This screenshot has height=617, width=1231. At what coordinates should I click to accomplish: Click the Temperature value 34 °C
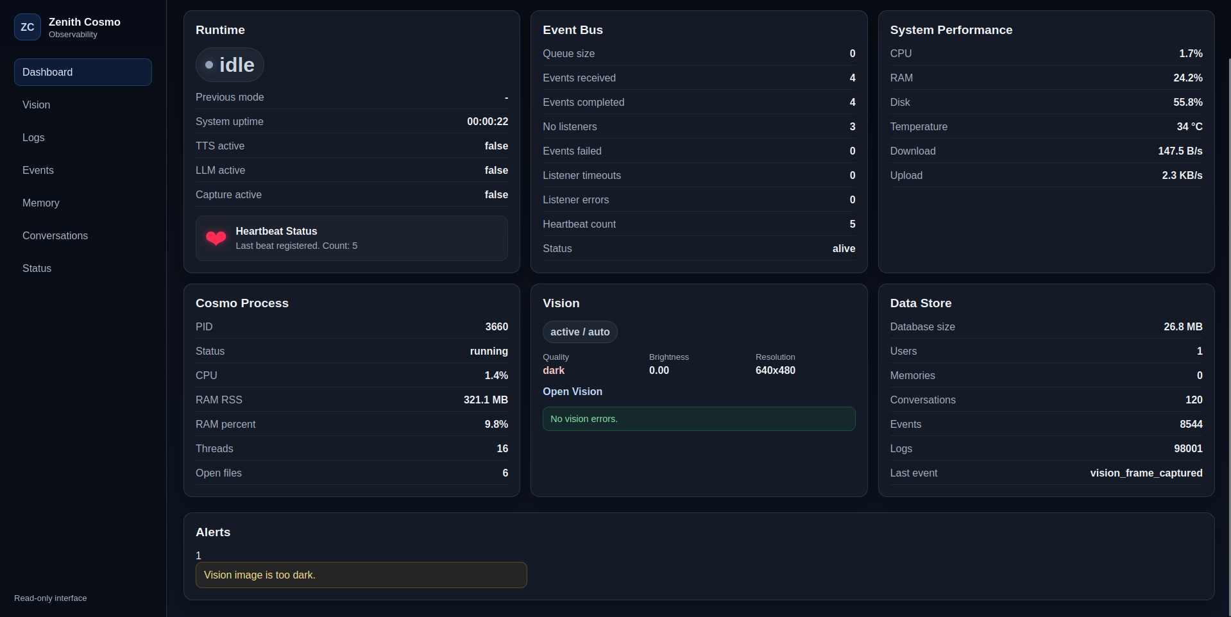[x=1189, y=126]
